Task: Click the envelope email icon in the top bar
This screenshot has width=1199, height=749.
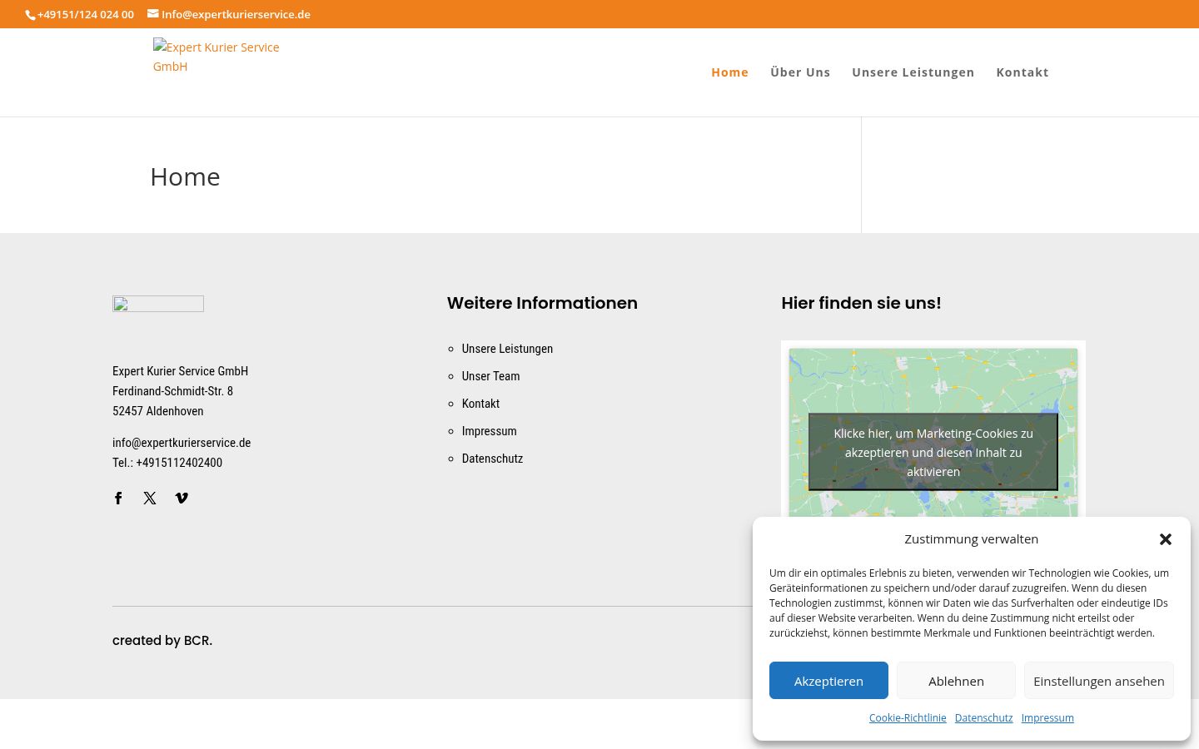Action: pos(153,13)
